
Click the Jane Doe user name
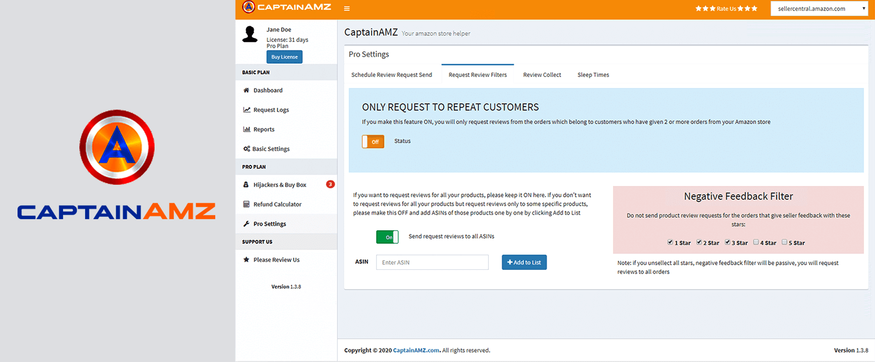click(x=279, y=30)
